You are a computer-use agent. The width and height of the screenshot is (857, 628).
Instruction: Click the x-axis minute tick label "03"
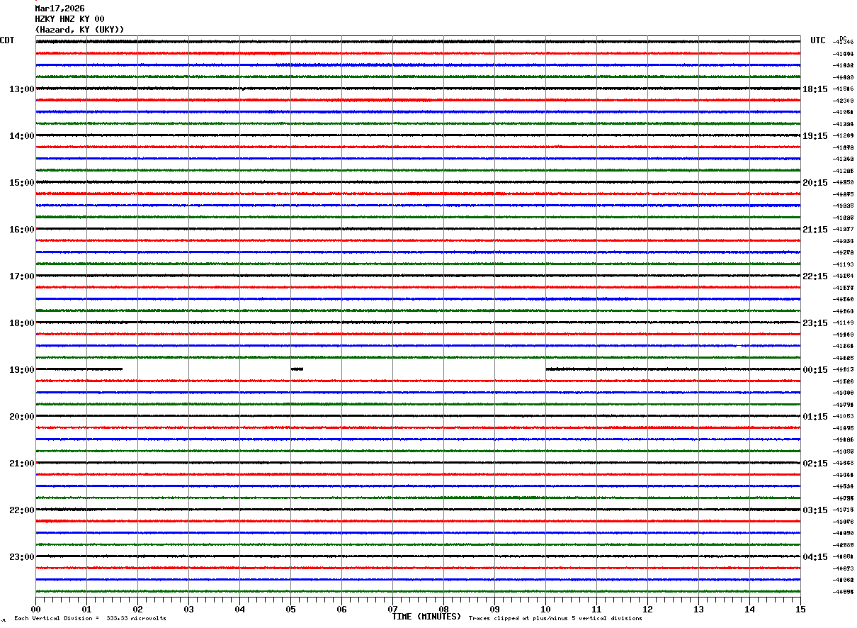[188, 610]
